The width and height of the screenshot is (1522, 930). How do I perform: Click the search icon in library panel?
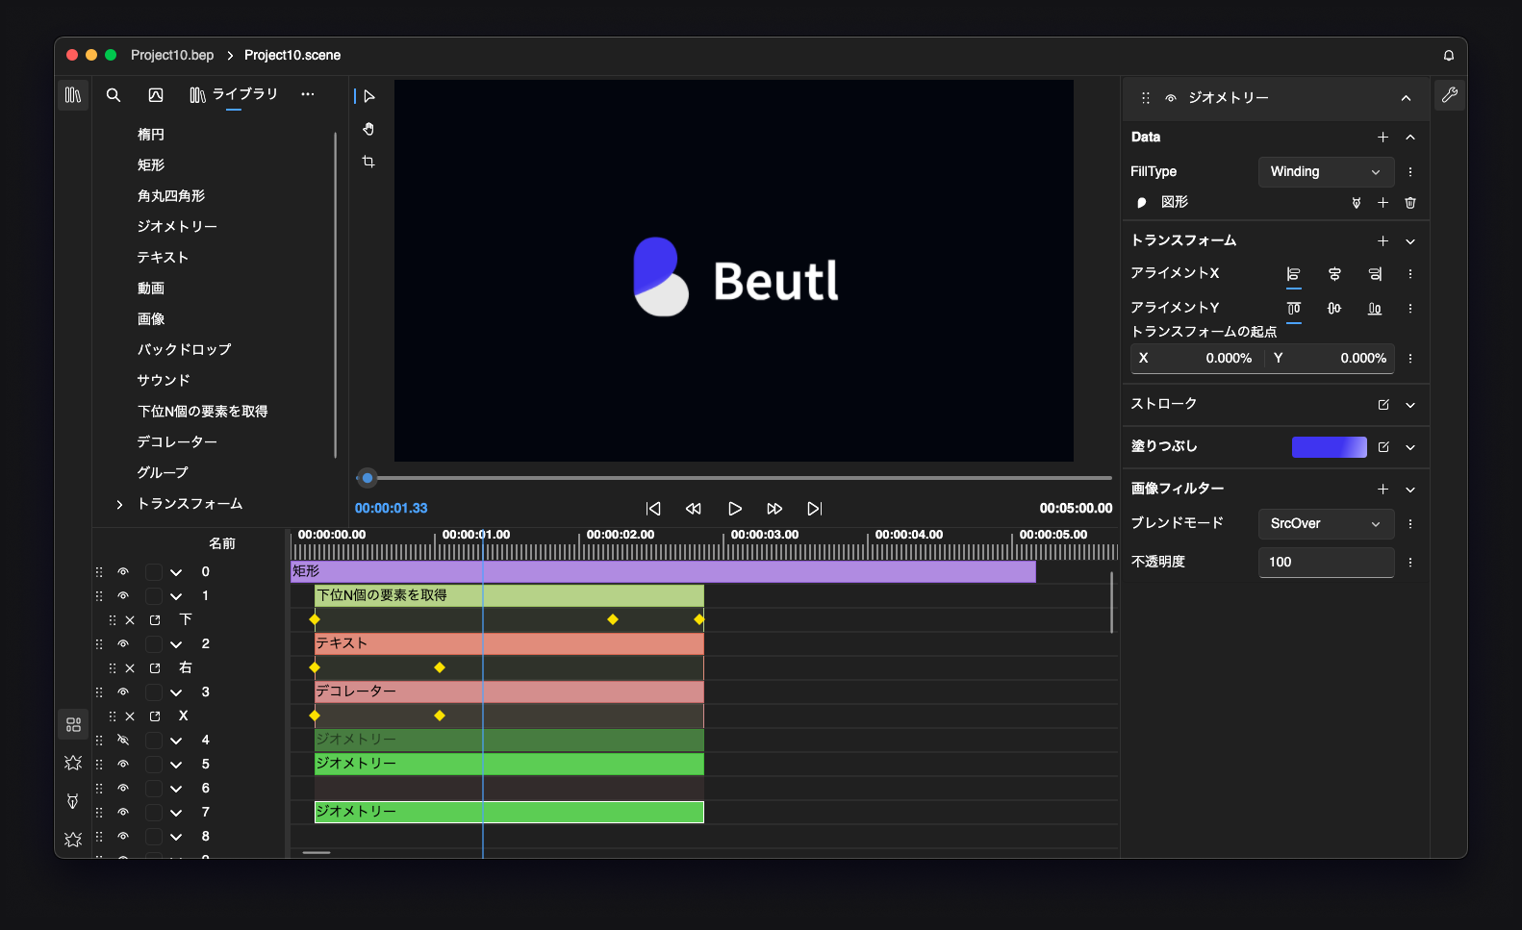(114, 95)
